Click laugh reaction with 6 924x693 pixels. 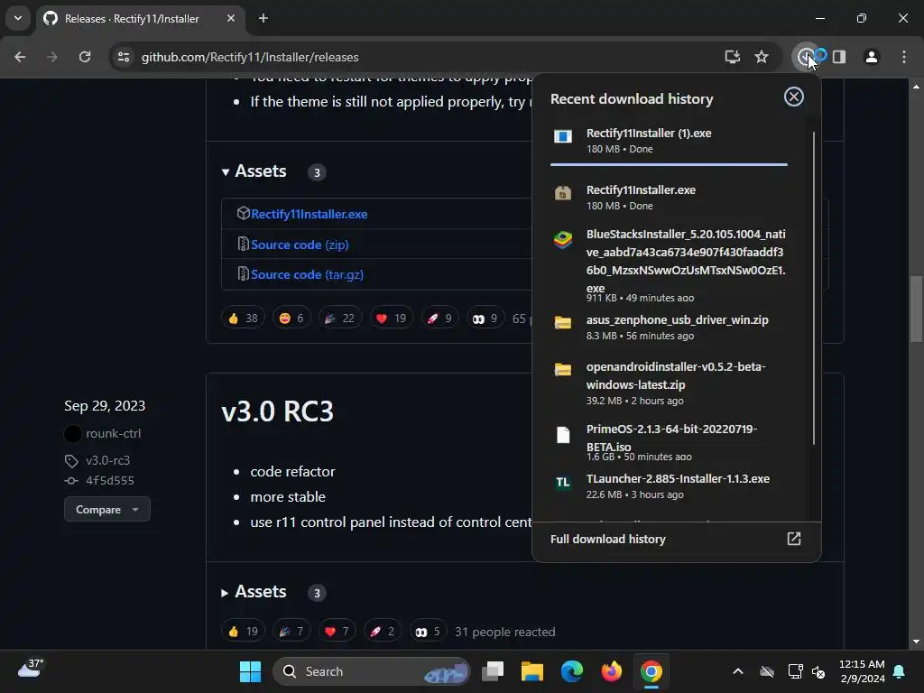(x=291, y=319)
